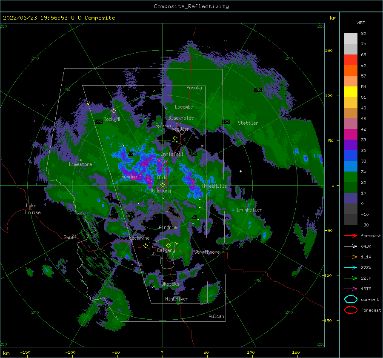Click the Okotoks city label
Screen dimensions: 383x358
[171, 284]
